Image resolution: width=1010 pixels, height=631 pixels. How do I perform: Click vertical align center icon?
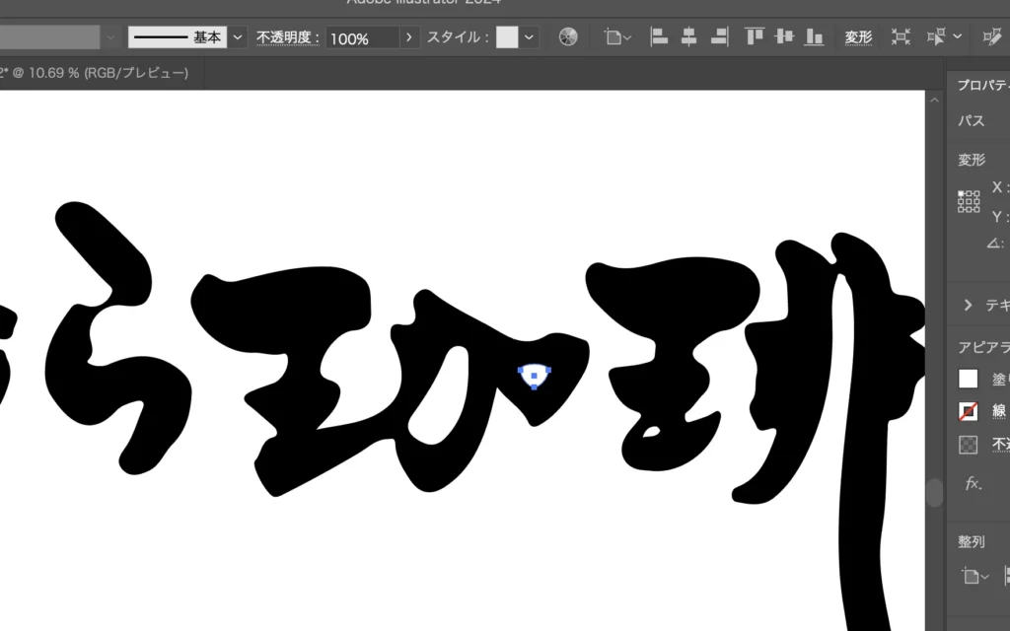click(784, 37)
